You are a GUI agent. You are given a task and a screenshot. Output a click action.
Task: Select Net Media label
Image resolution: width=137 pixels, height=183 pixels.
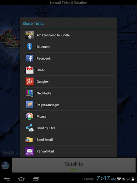coord(44,93)
